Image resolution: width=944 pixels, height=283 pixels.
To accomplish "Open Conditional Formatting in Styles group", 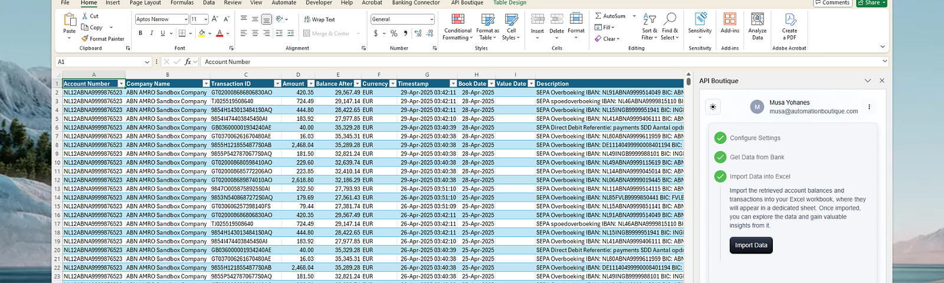I will (x=458, y=27).
